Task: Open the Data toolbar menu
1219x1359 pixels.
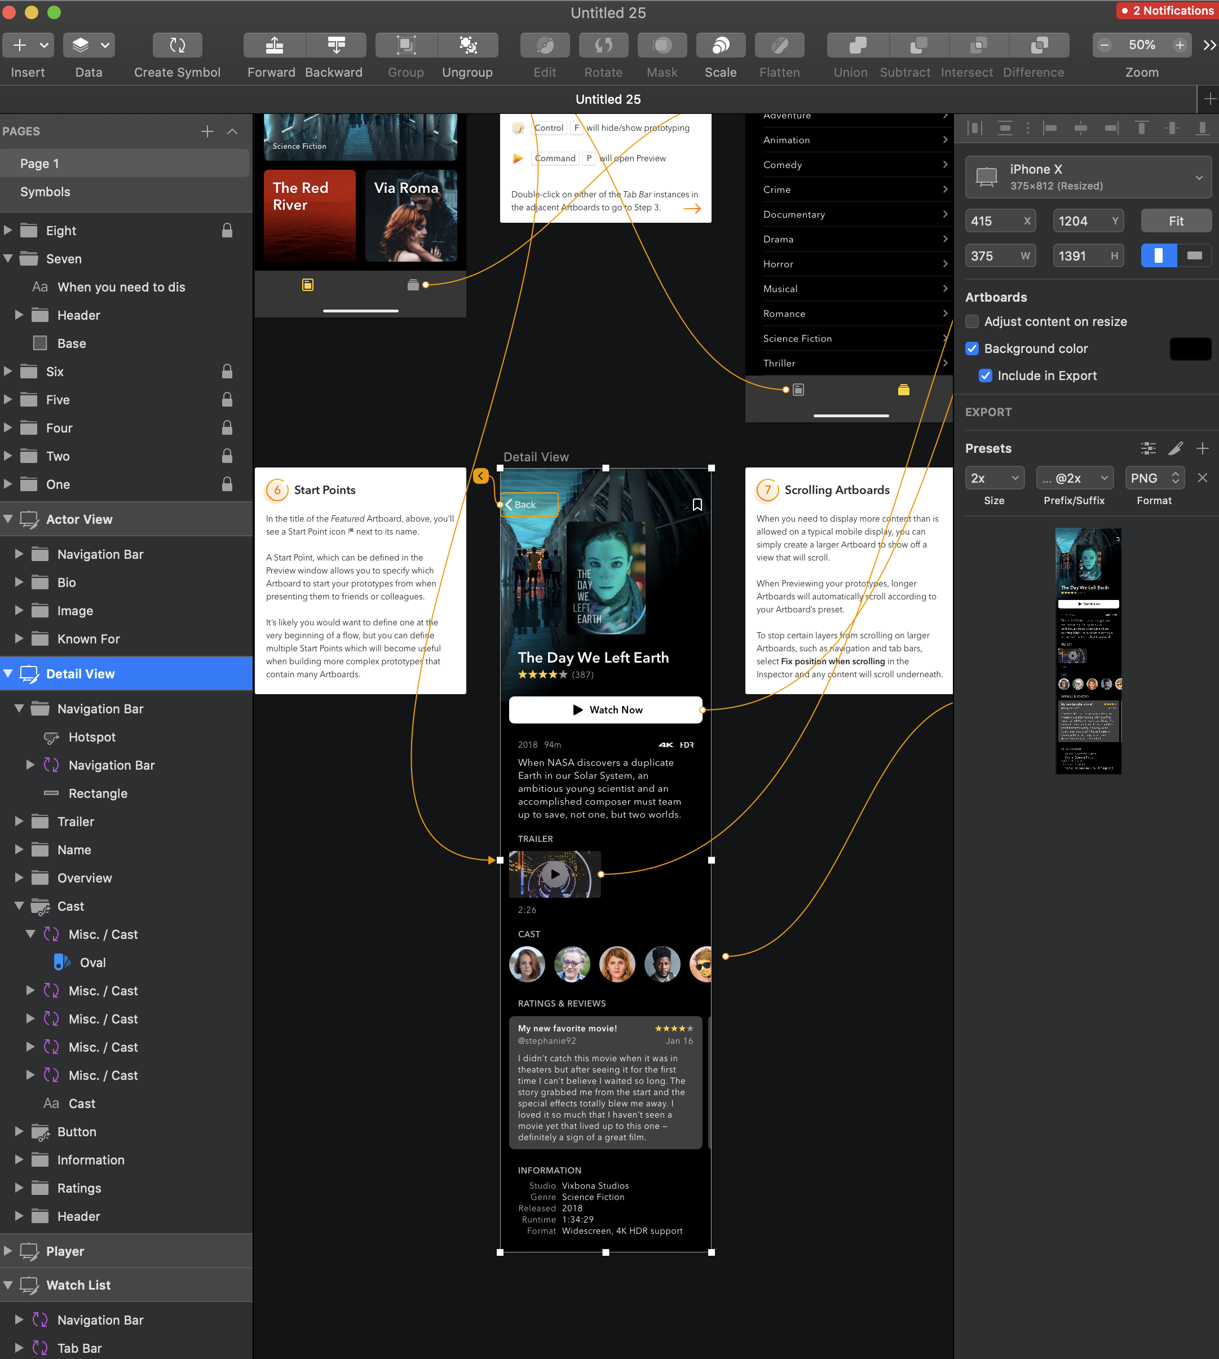Action: (x=89, y=46)
